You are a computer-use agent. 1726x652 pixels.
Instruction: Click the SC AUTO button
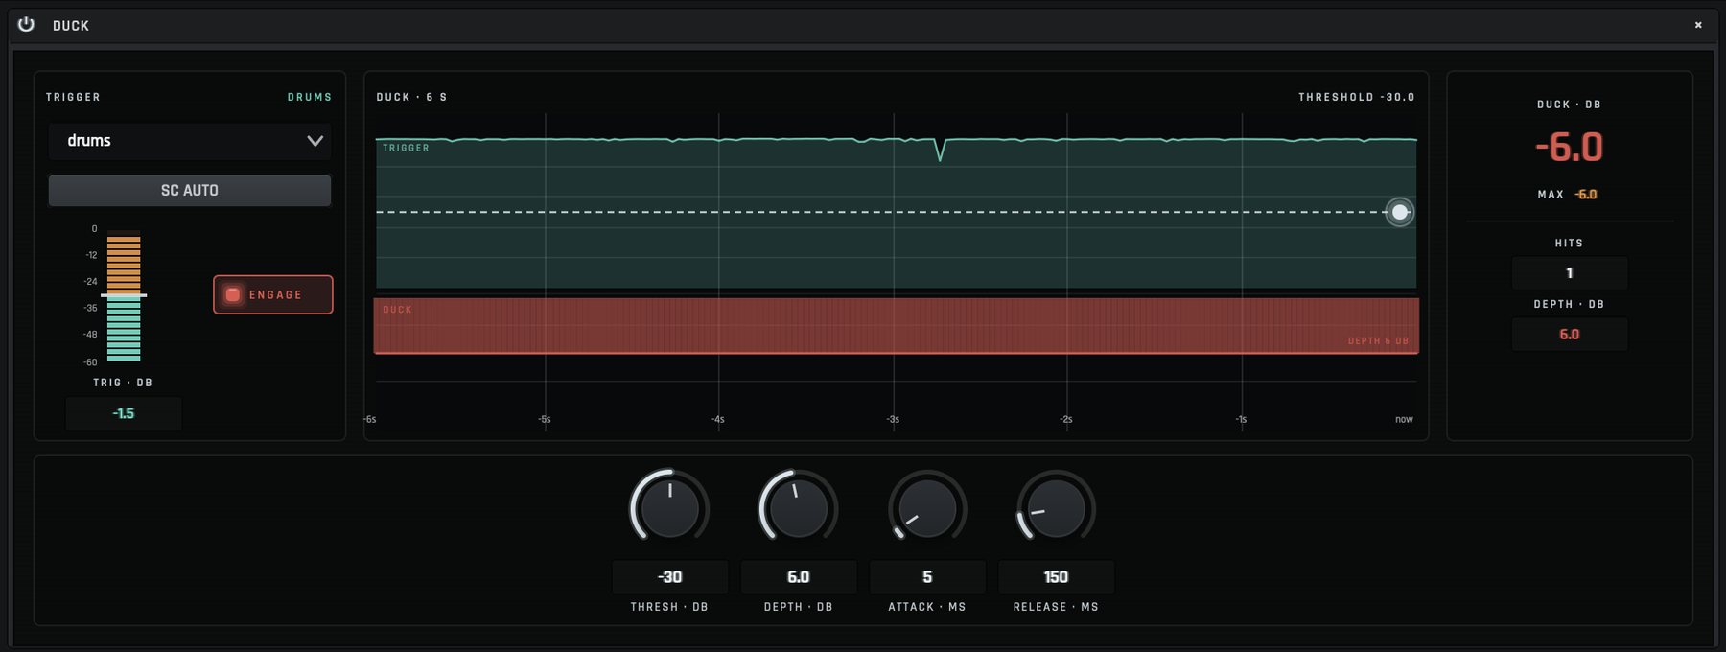(x=190, y=190)
